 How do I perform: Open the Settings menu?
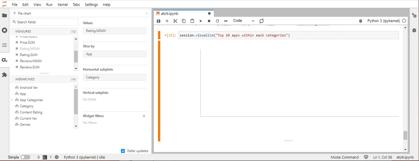pyautogui.click(x=91, y=4)
